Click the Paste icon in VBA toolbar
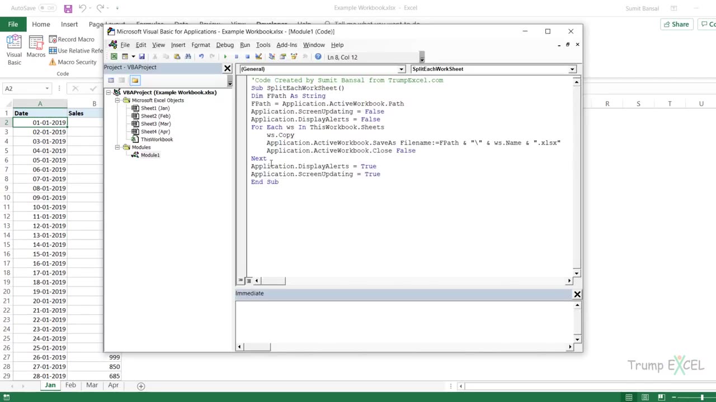The width and height of the screenshot is (716, 402). click(x=177, y=56)
